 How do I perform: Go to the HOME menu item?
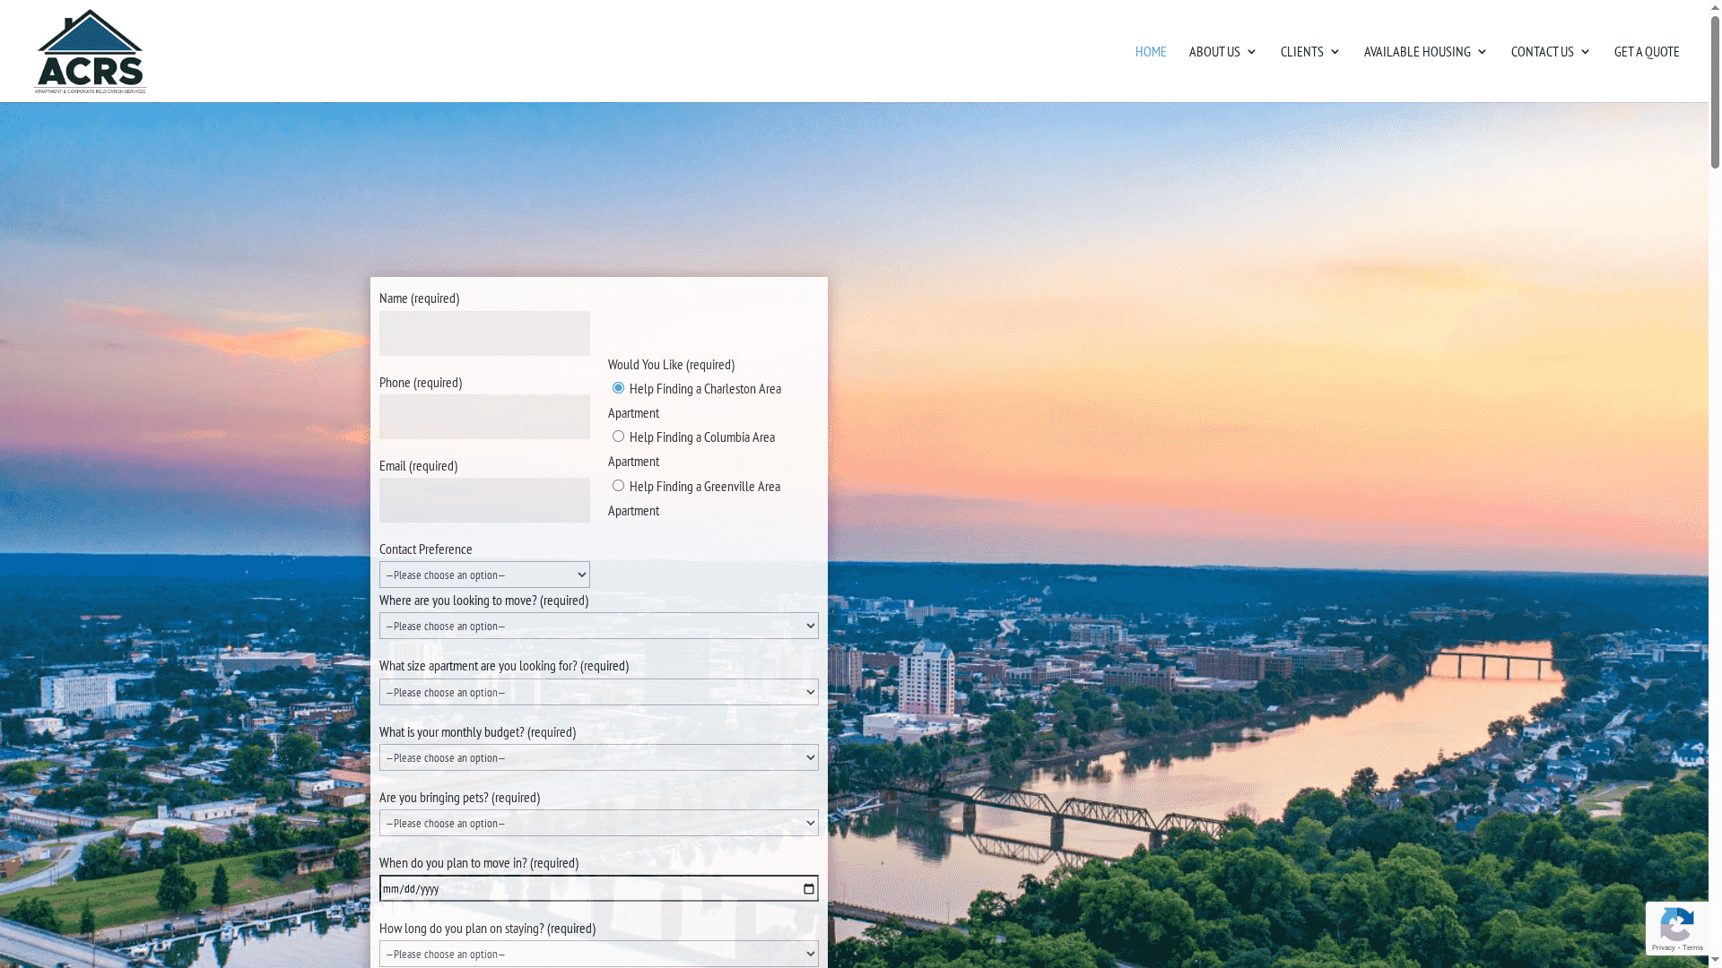[x=1151, y=51]
